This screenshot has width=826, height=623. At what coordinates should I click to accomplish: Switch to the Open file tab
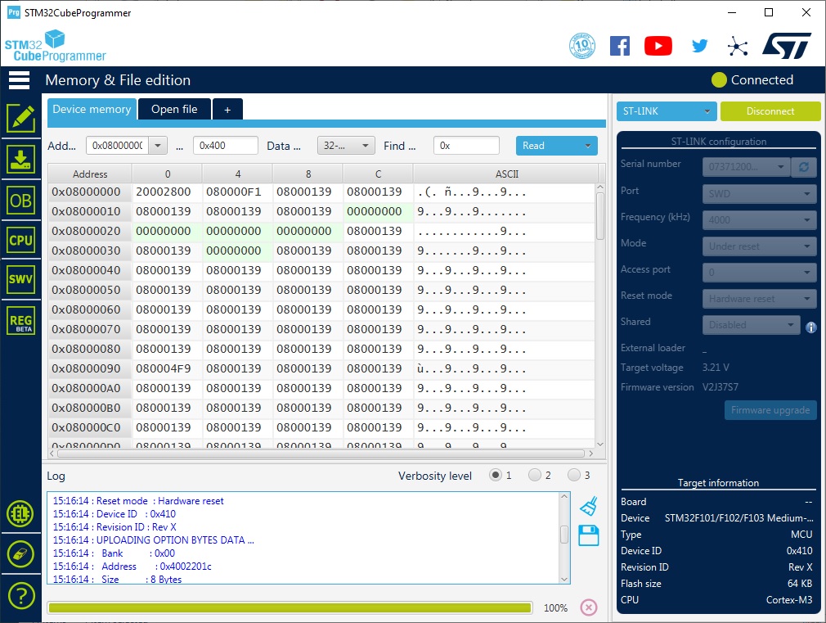[174, 109]
